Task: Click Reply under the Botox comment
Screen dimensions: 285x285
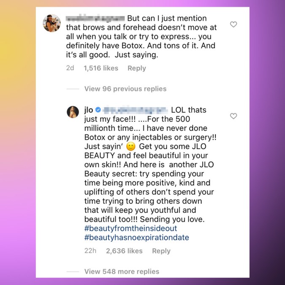Action: click(x=136, y=68)
